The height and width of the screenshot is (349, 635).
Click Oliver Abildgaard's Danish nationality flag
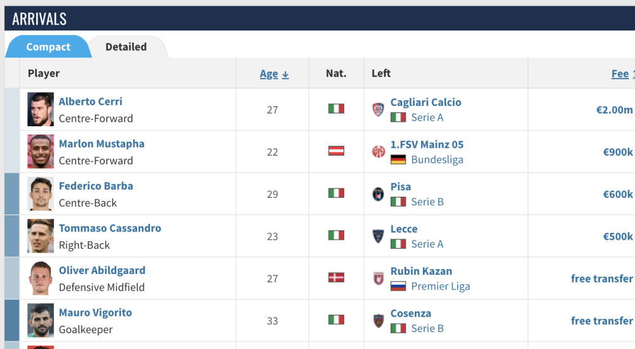click(x=336, y=278)
